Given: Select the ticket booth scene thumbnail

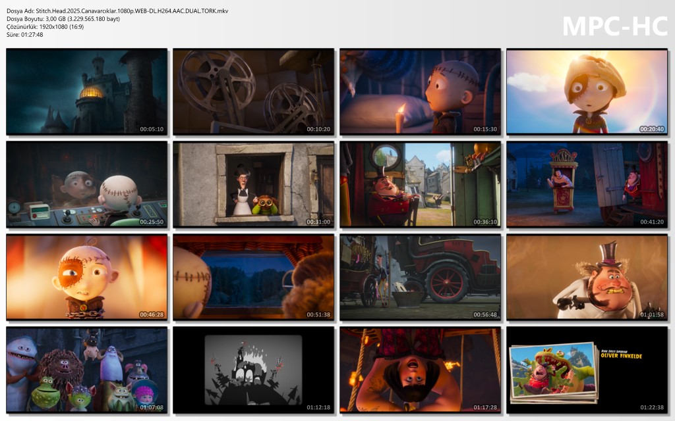Looking at the screenshot, I should point(587,185).
